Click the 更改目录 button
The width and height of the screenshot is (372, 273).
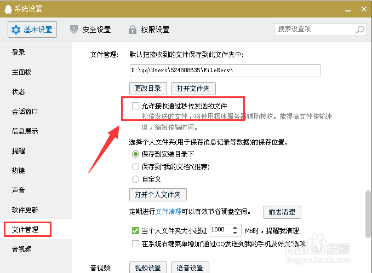[148, 89]
